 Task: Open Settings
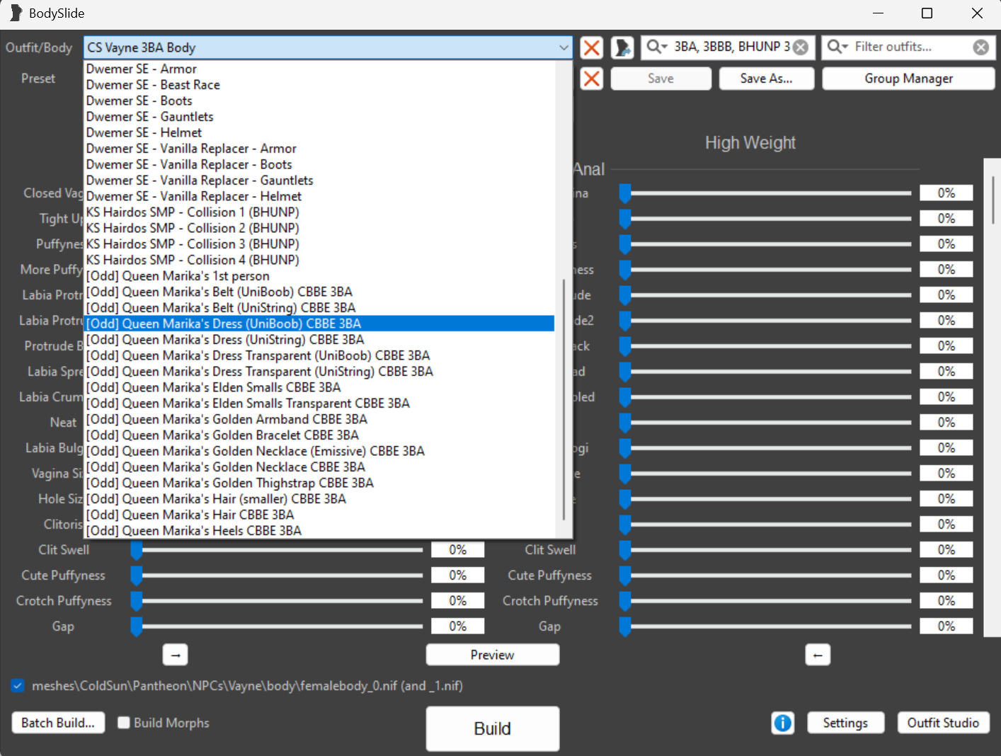tap(845, 723)
